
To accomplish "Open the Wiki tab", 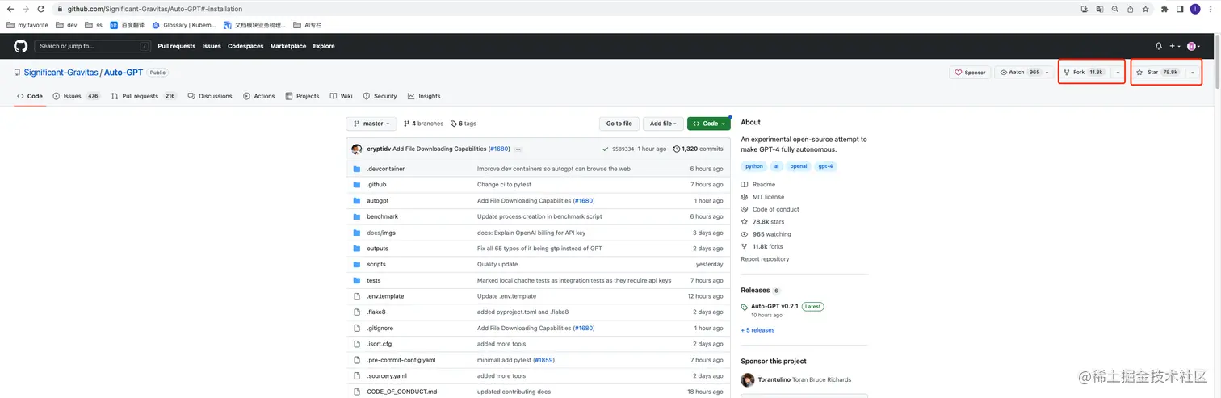I will click(342, 96).
